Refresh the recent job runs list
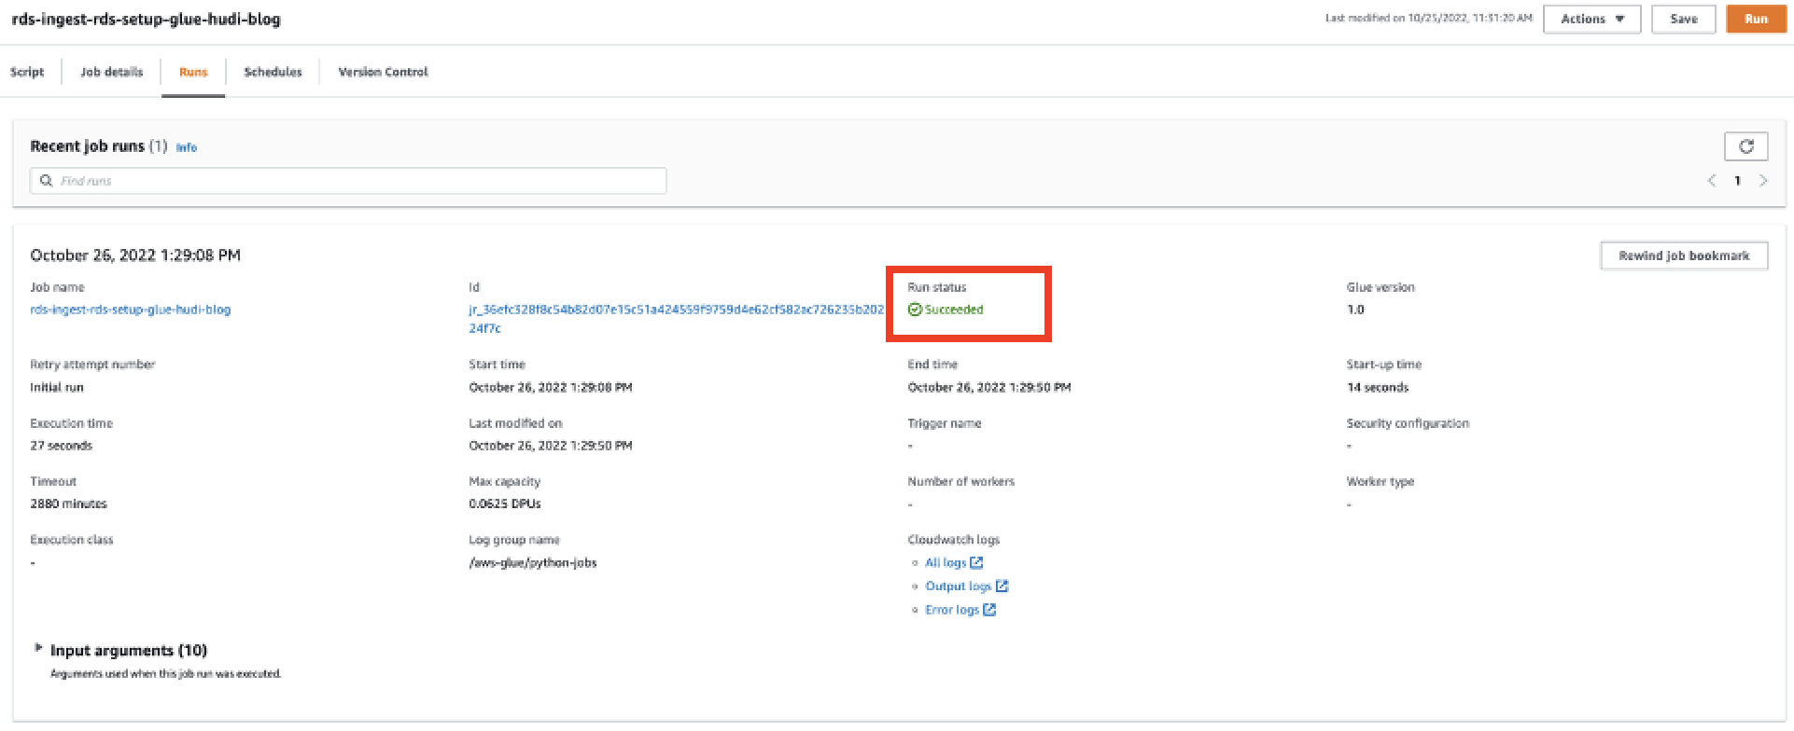 pos(1745,146)
